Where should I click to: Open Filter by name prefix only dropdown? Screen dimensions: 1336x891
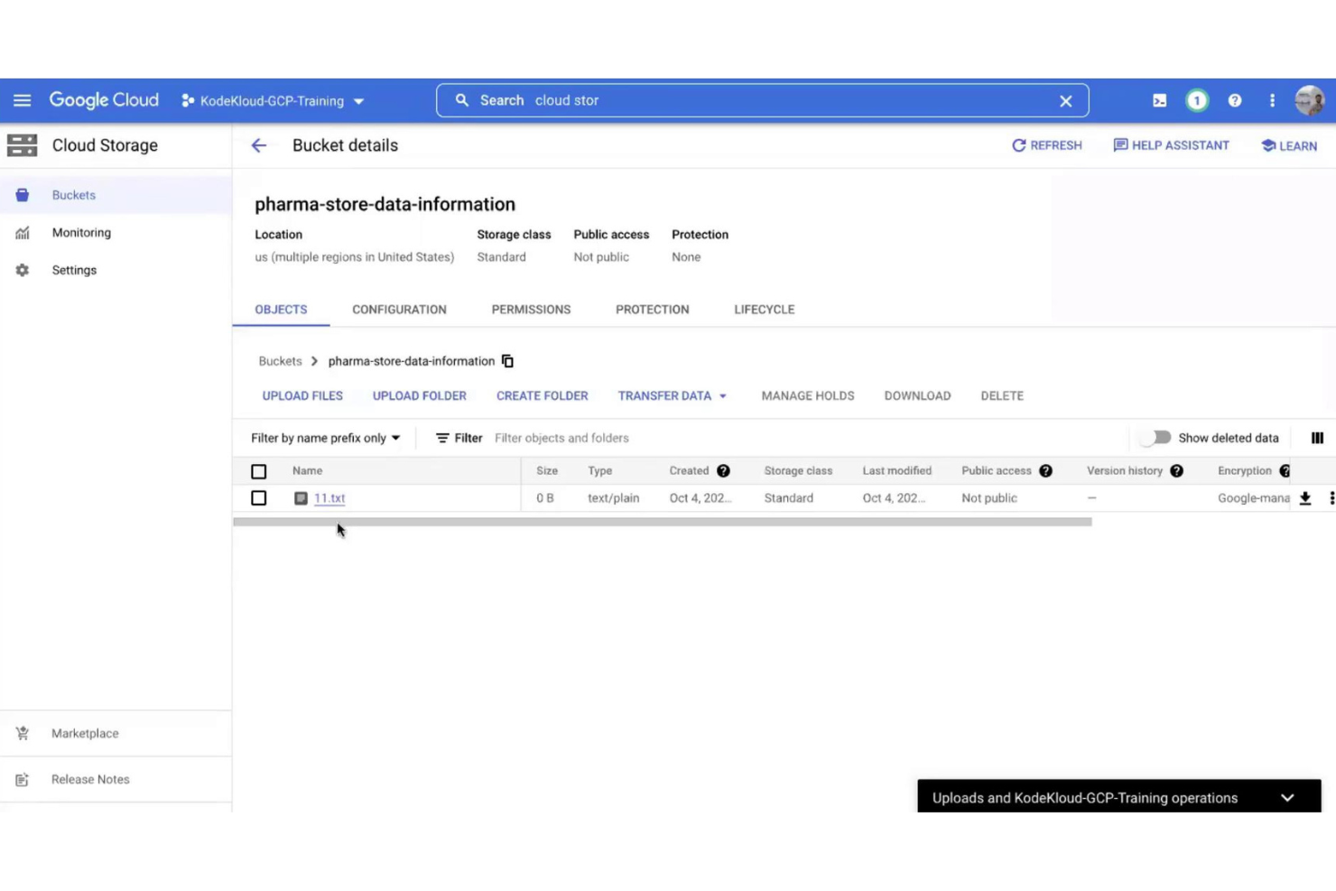tap(323, 438)
